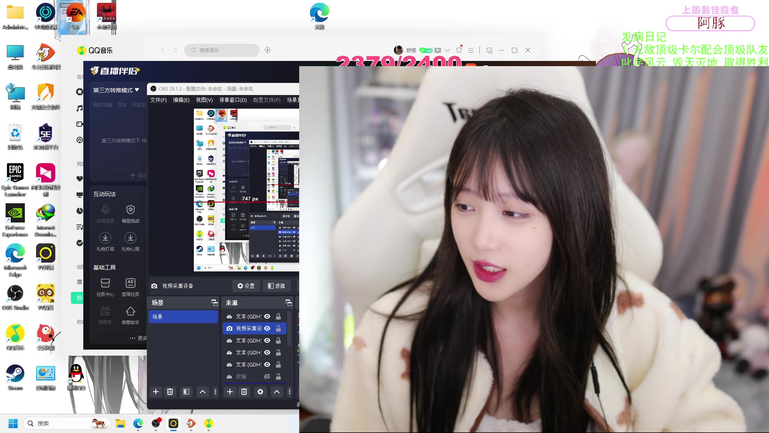Open source properties via the gear icon
769x433 pixels.
(x=260, y=392)
